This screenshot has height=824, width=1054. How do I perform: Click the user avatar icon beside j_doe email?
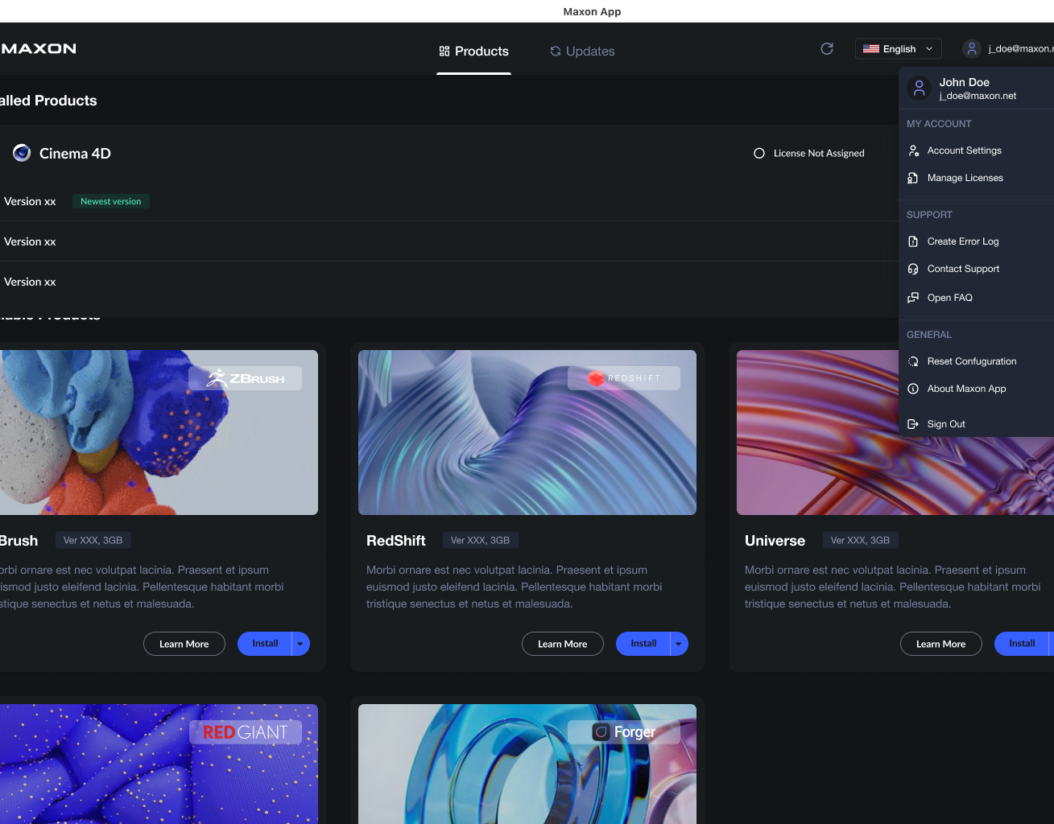pyautogui.click(x=972, y=49)
